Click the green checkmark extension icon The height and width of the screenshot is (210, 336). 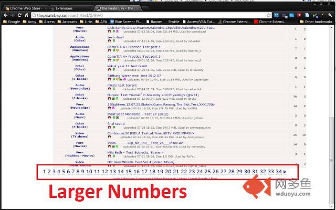[315, 15]
